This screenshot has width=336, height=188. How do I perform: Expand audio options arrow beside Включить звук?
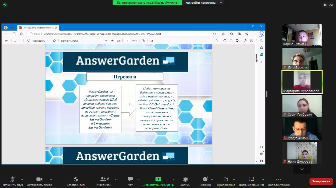22,179
